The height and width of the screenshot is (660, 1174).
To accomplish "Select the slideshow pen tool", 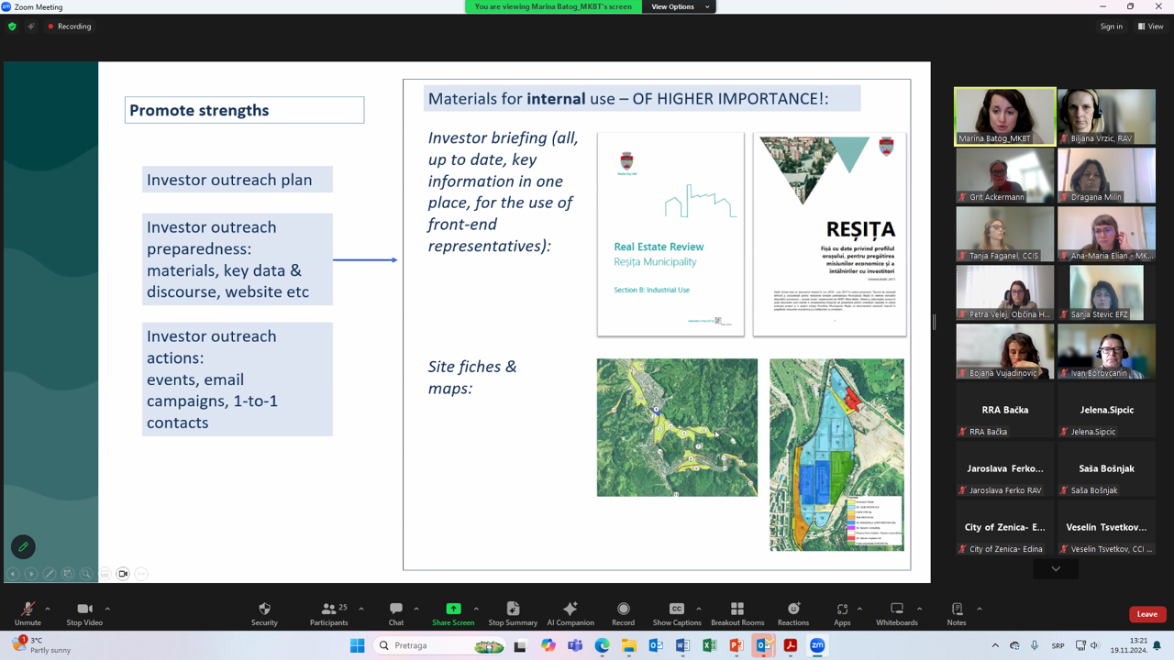I will pos(50,574).
